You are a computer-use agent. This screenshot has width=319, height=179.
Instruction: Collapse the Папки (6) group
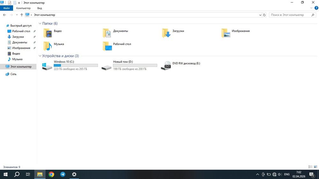[40, 24]
